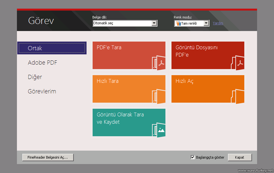Click the scanner document icon on Hızlı Tara tile

[159, 96]
